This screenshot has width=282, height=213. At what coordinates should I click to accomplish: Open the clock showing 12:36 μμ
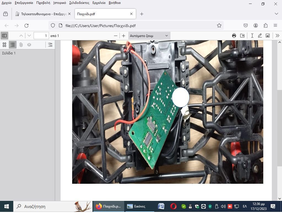(259, 206)
